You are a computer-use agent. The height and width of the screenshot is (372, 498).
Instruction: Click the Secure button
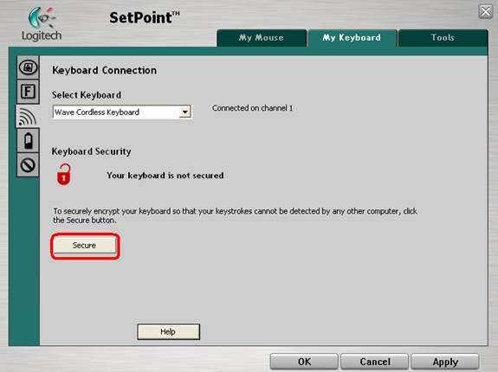(x=85, y=246)
